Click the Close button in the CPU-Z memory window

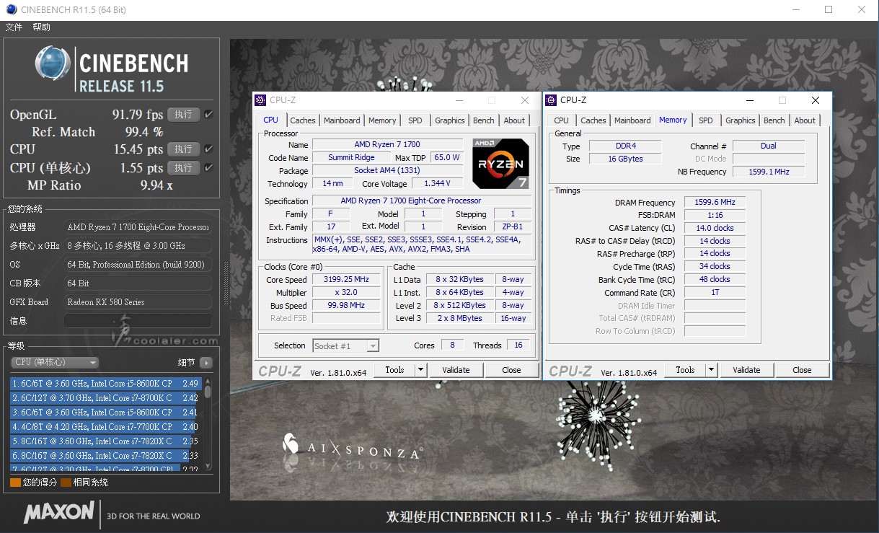pyautogui.click(x=802, y=370)
